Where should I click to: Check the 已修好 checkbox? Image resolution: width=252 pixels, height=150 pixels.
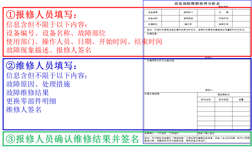[158, 133]
